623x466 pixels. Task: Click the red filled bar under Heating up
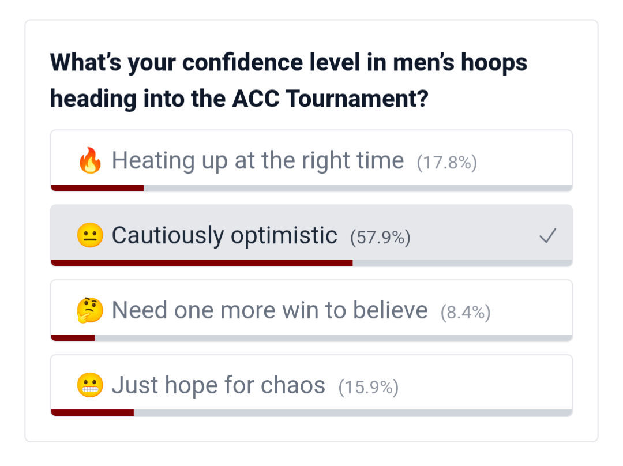pos(97,187)
